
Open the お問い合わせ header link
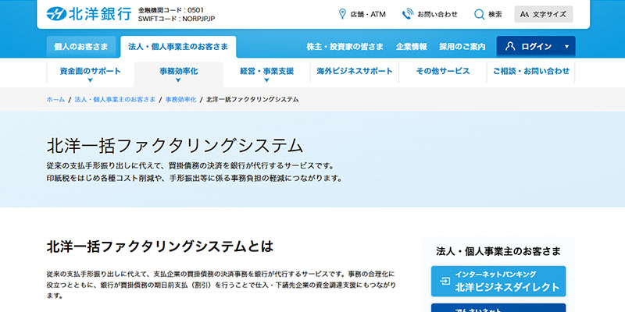pos(430,14)
